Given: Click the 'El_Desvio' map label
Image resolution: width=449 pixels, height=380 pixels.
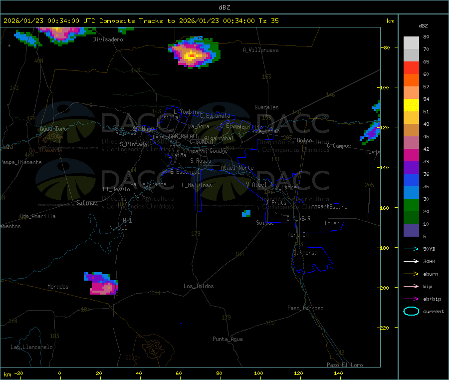Looking at the screenshot, I should click(x=116, y=189).
